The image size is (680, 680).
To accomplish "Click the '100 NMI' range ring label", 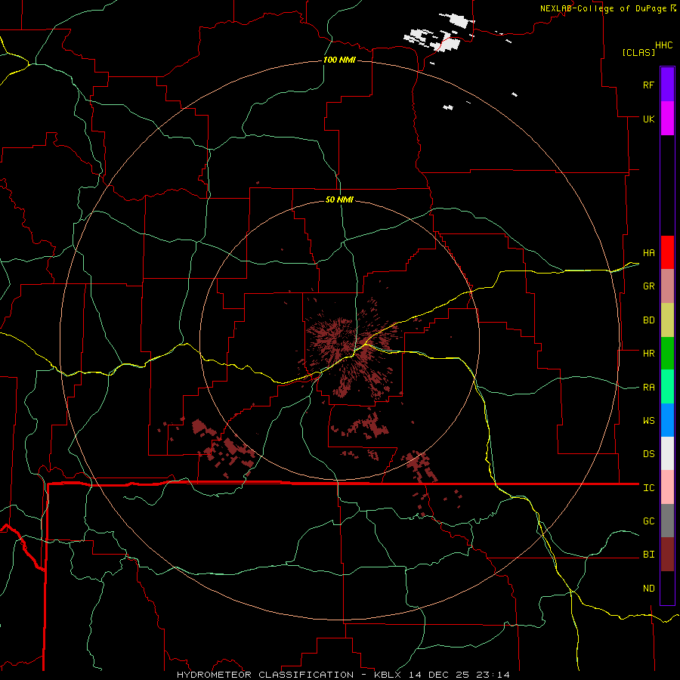I will pos(339,60).
